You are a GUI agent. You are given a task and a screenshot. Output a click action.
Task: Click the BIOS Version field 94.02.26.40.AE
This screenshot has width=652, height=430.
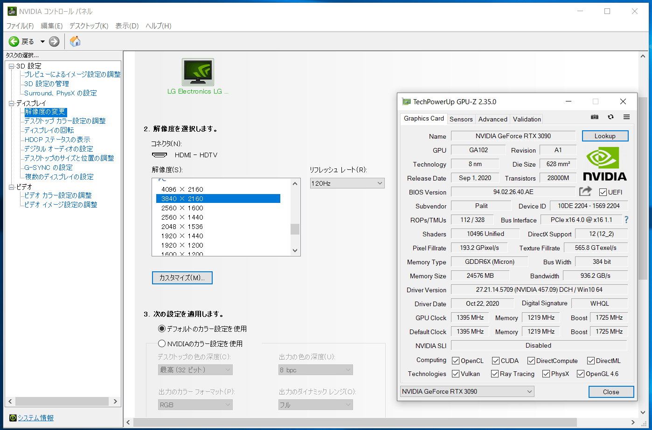[513, 192]
